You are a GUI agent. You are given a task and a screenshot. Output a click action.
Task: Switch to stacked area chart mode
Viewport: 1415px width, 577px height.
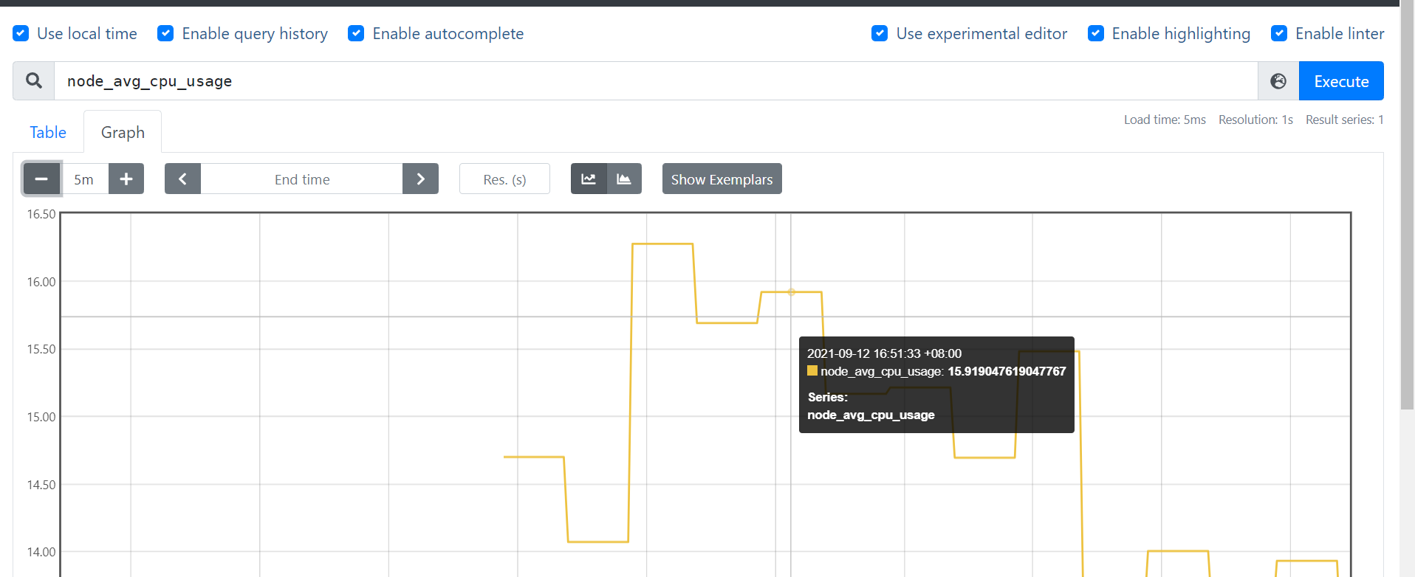pos(624,179)
